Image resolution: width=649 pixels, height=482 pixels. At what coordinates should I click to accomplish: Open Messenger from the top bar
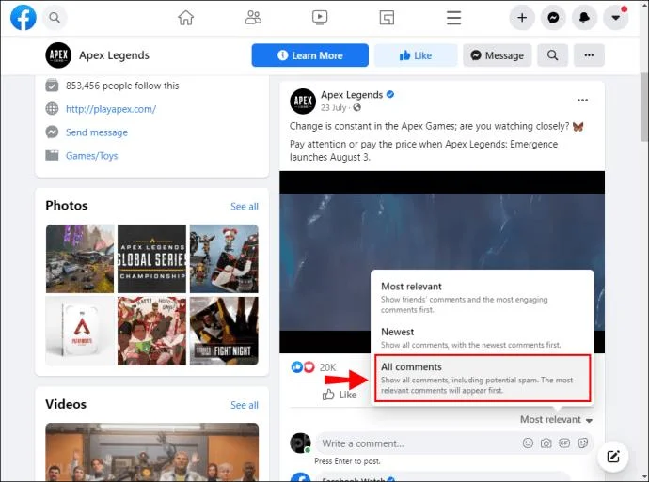pyautogui.click(x=553, y=18)
